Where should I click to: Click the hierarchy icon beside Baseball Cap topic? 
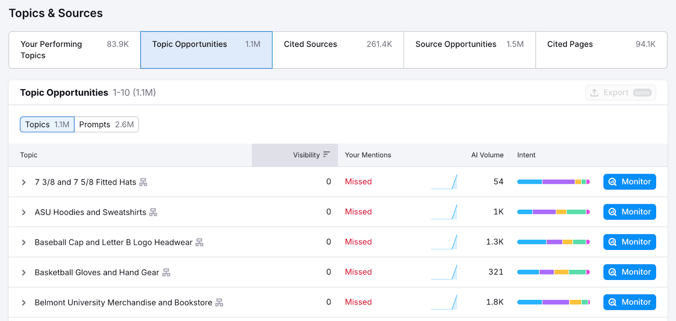pyautogui.click(x=199, y=242)
